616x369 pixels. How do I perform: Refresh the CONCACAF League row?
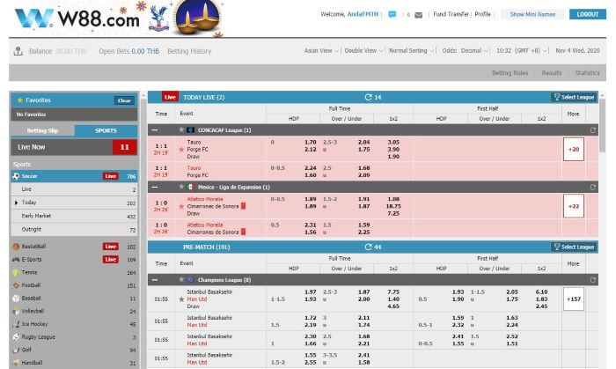(592, 130)
